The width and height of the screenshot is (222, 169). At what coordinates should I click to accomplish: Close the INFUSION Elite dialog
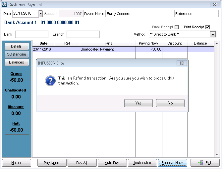pos(182,63)
